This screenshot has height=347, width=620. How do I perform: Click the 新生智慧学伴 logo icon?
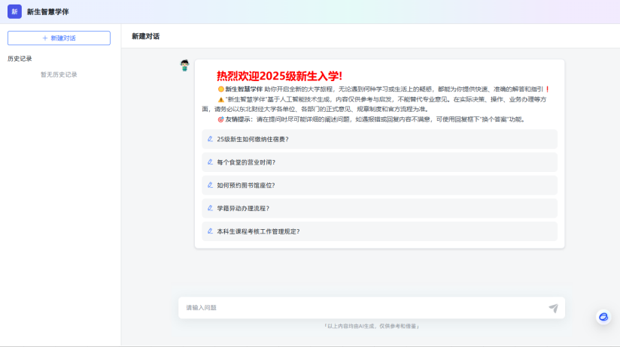[x=14, y=11]
